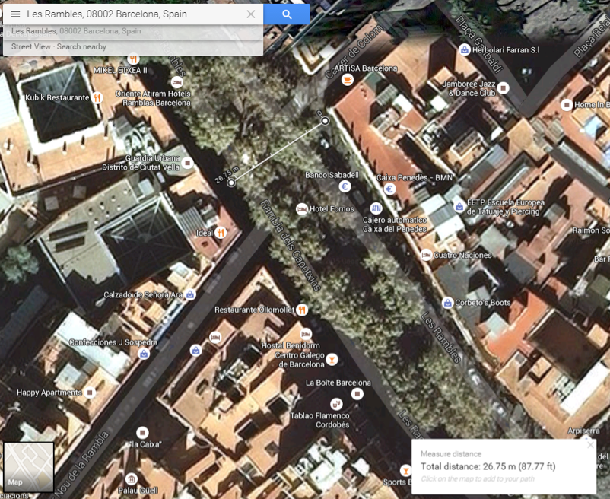
Task: Click the Ideal restaurant fork icon
Action: (x=221, y=233)
